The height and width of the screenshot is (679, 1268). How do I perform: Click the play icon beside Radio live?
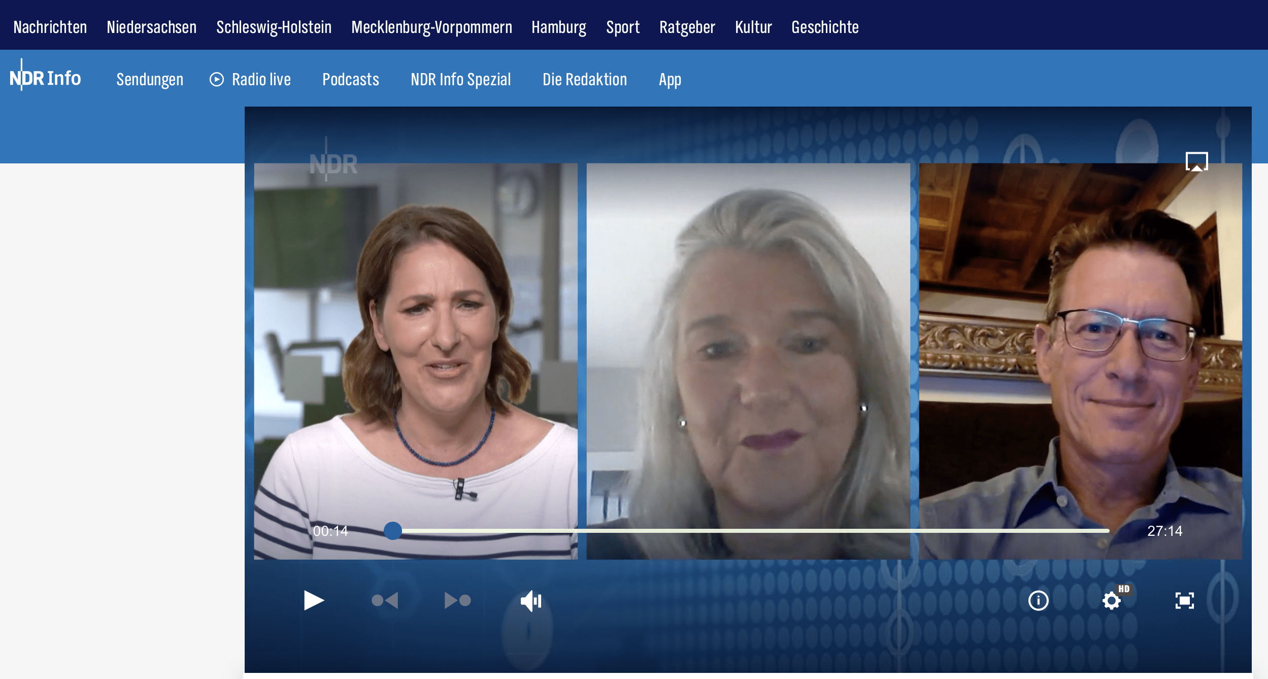(x=217, y=80)
